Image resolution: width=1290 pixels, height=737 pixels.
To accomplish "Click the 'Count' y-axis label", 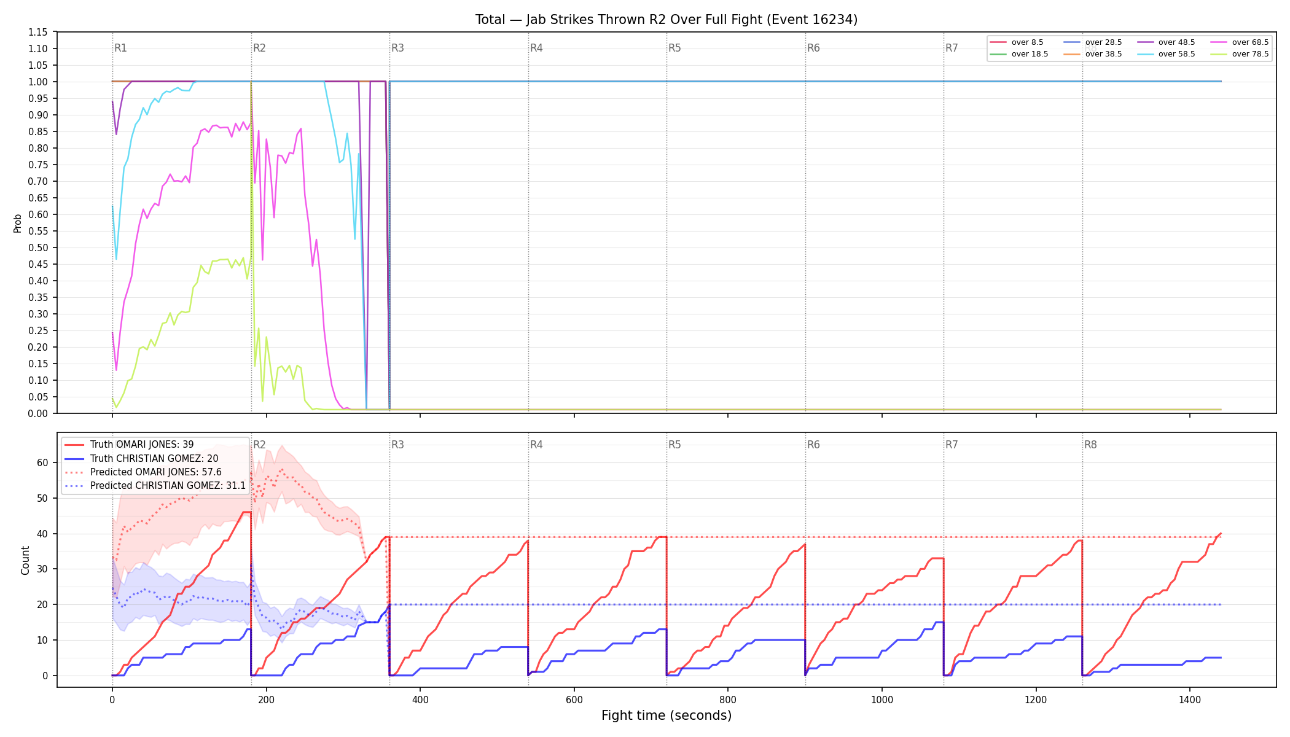I will [x=25, y=560].
